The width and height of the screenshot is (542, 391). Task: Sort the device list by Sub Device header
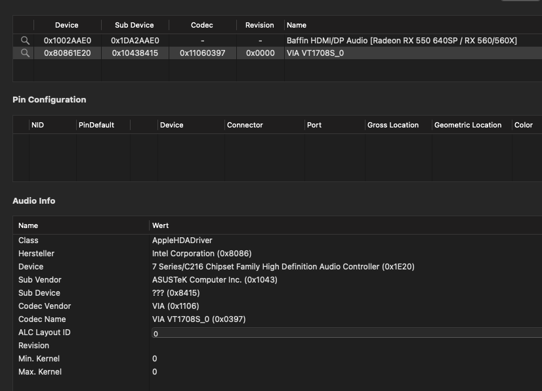point(135,25)
